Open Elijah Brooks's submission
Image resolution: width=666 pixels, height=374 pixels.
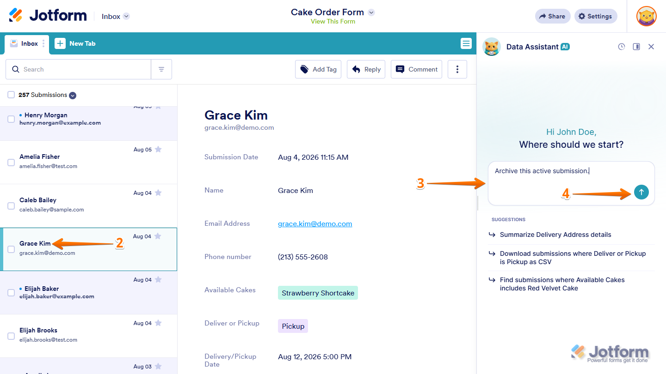88,336
